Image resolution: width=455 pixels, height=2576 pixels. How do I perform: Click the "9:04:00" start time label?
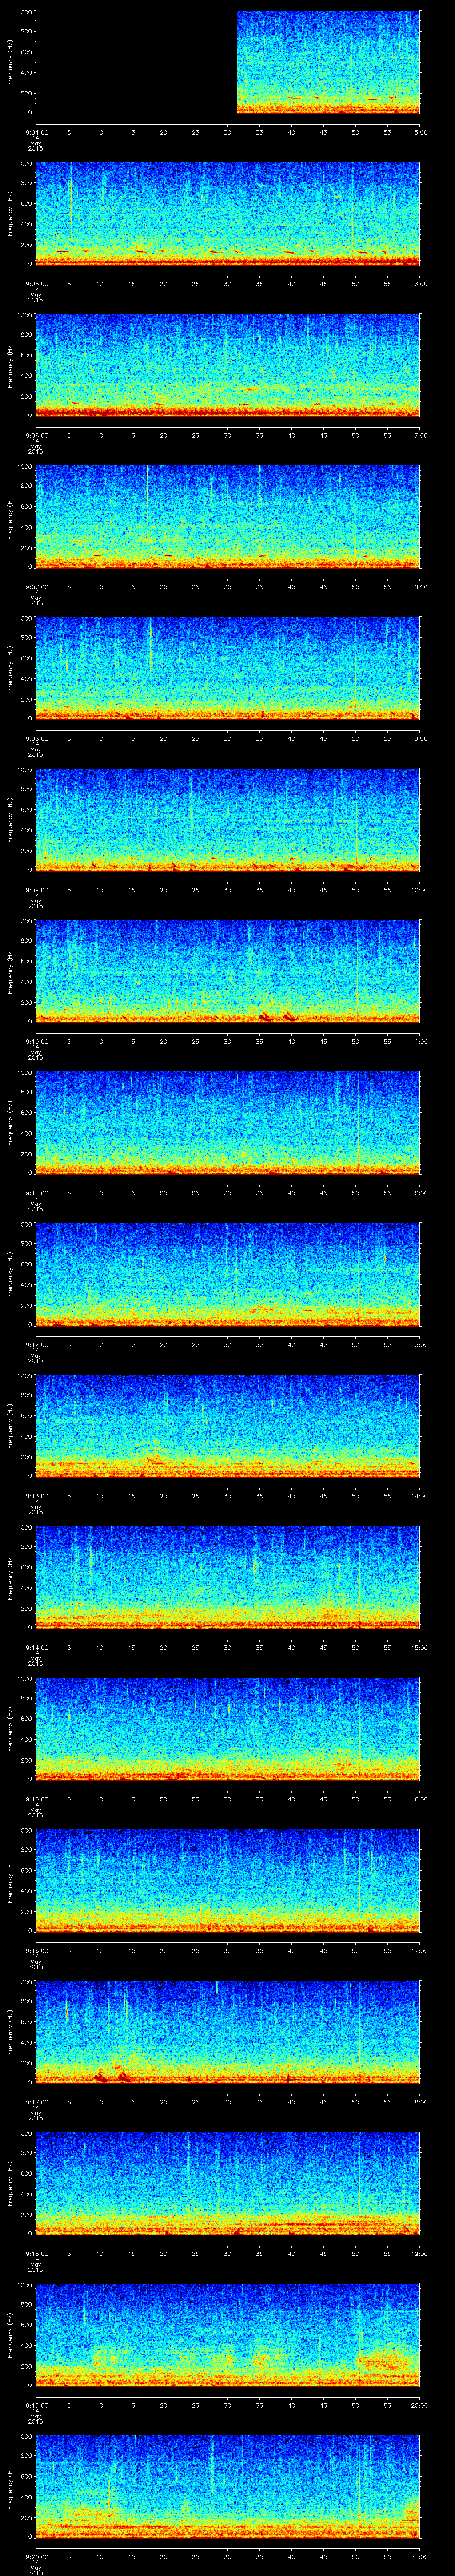click(x=36, y=132)
